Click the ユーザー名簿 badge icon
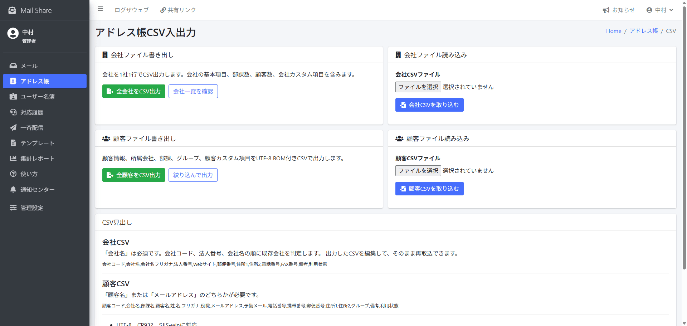687x326 pixels. click(13, 97)
